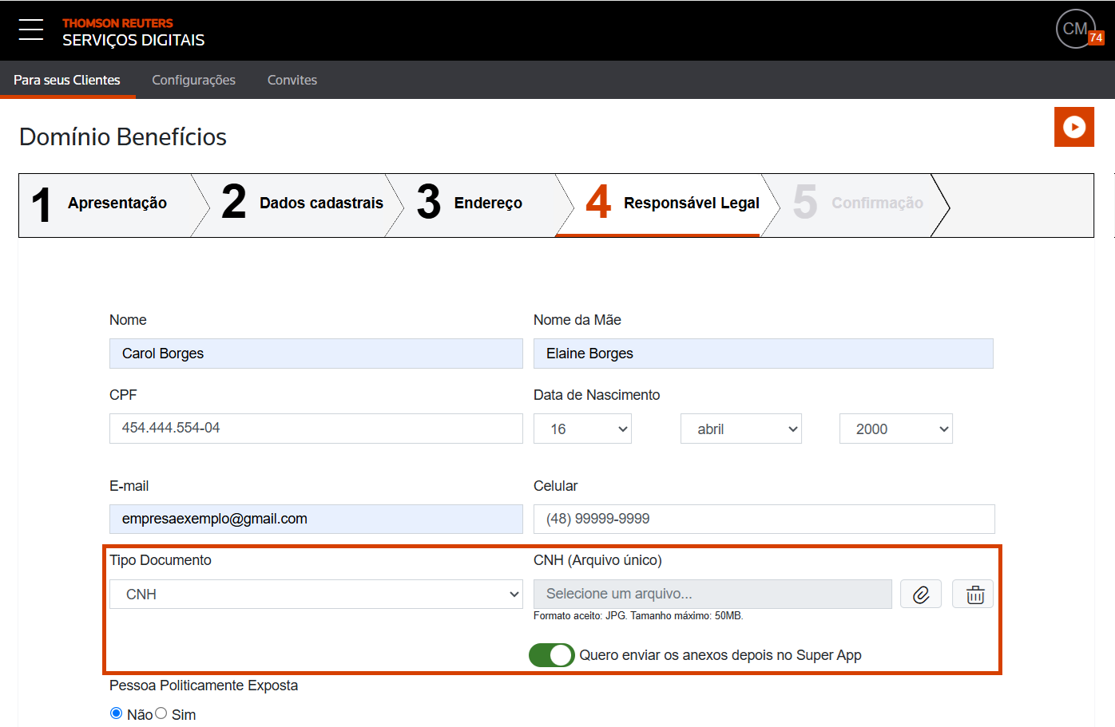The image size is (1115, 727).
Task: Click the Celular phone input field
Action: click(764, 519)
